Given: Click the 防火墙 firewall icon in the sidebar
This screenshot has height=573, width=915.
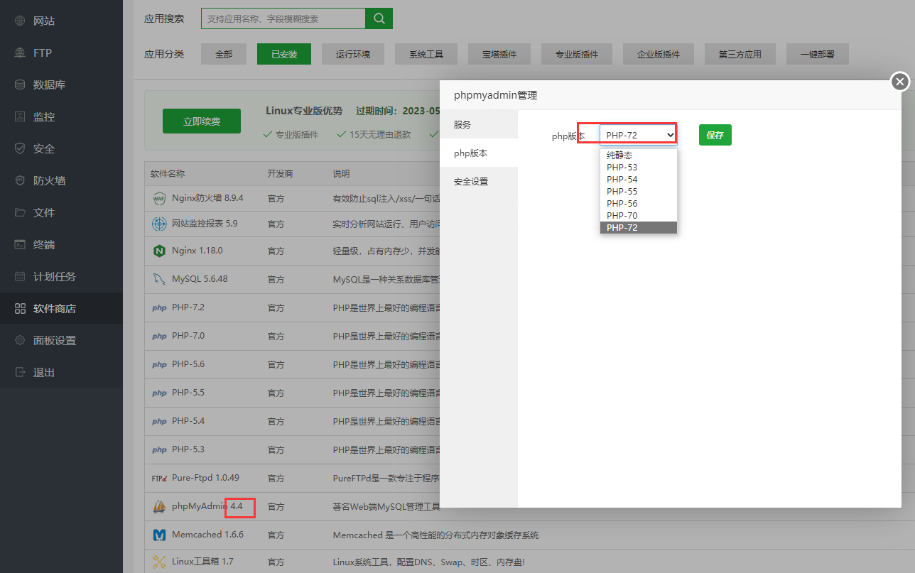Looking at the screenshot, I should click(x=20, y=181).
